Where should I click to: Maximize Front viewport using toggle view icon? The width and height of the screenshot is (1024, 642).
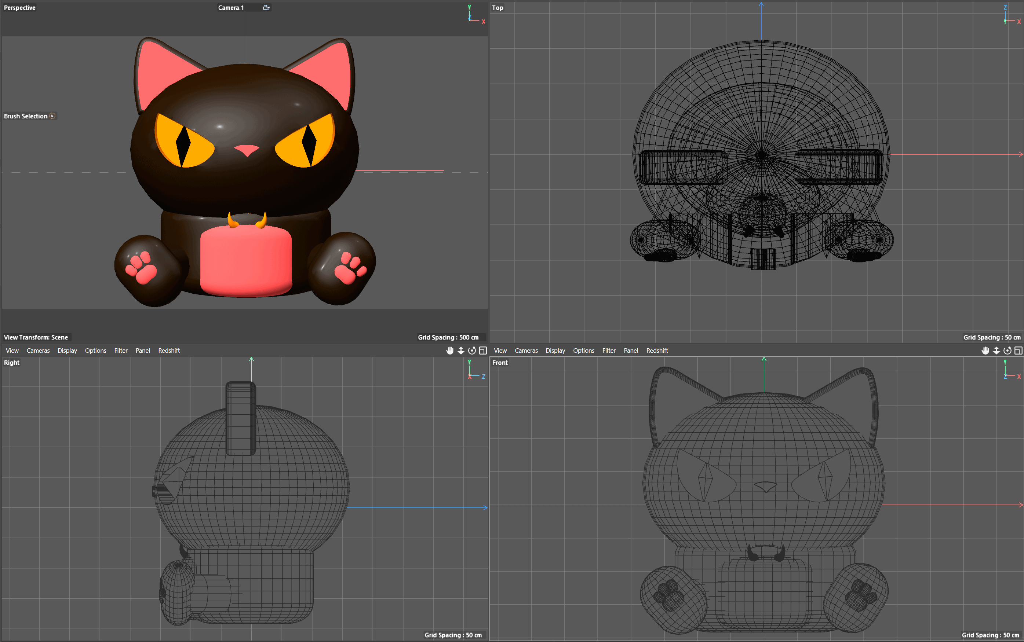coord(1018,350)
